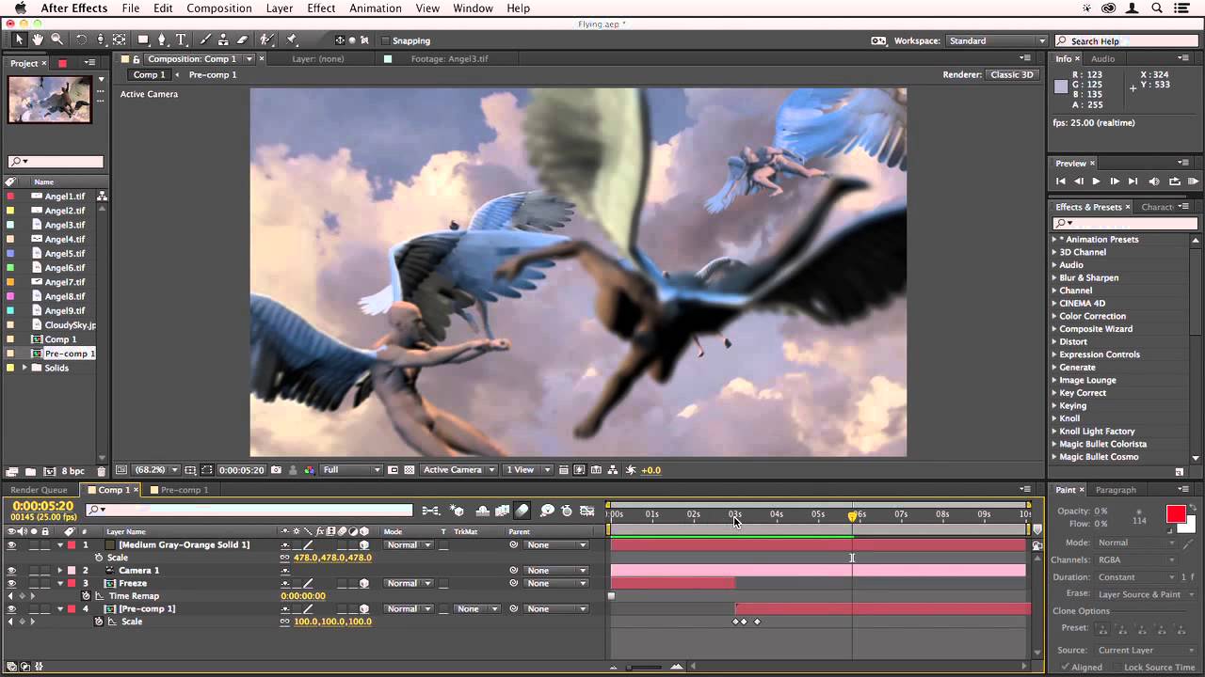
Task: Select the Selection arrow tool
Action: [x=19, y=39]
